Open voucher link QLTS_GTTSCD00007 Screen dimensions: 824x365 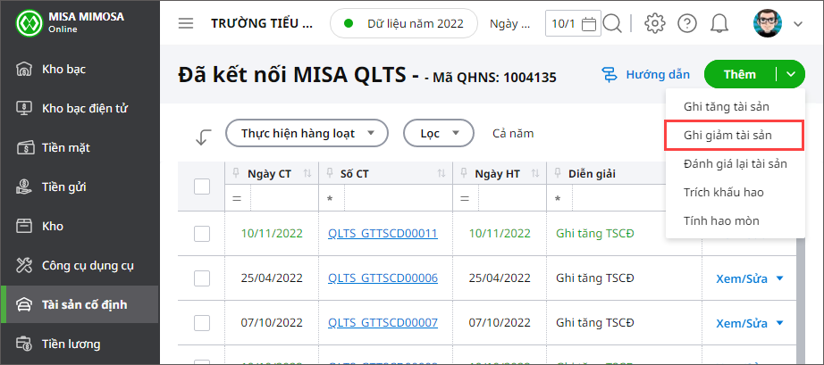(383, 322)
